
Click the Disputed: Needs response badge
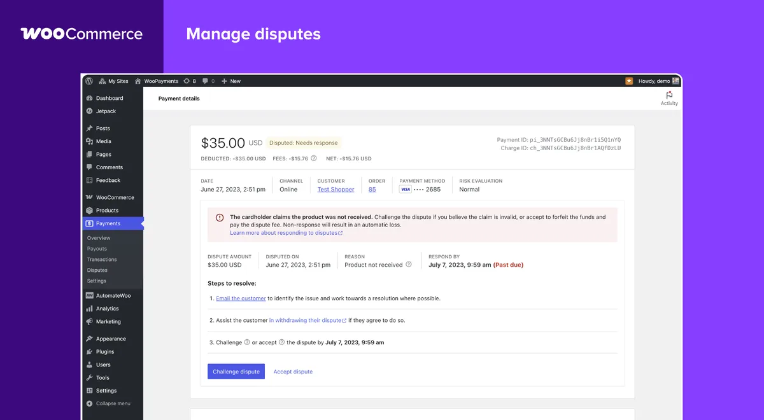[x=304, y=143]
